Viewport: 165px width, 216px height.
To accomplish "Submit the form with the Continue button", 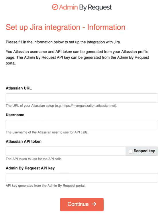I will point(82,205).
